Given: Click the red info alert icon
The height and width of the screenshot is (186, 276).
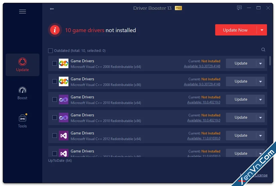Looking at the screenshot, I should point(55,30).
